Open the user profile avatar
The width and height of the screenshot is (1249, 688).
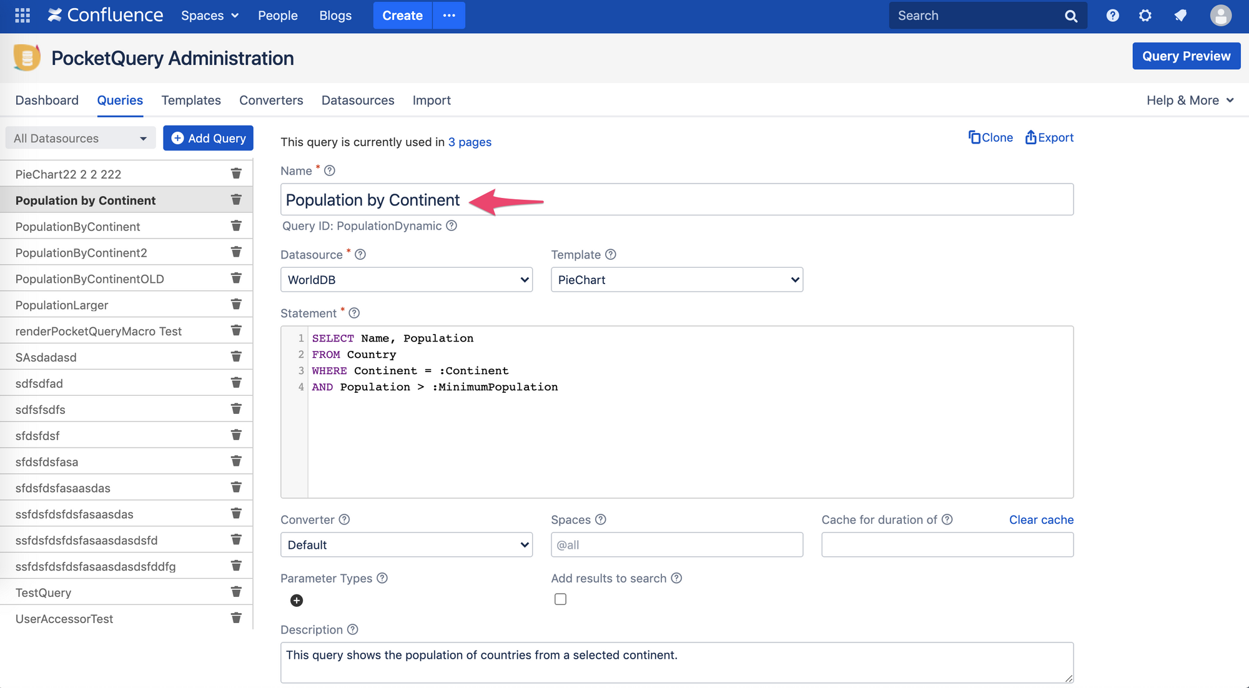1220,16
